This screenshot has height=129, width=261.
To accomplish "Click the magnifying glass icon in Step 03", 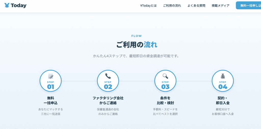I will click(165, 76).
